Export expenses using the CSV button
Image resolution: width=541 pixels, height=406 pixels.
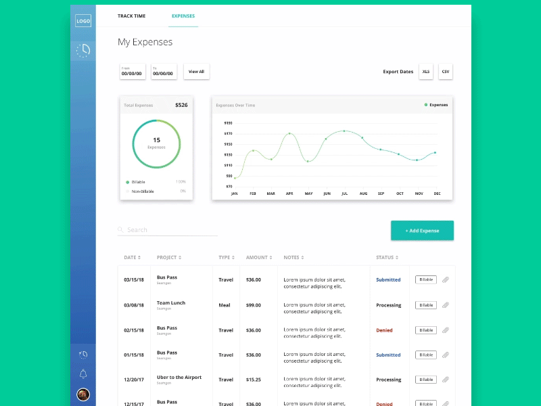click(446, 71)
